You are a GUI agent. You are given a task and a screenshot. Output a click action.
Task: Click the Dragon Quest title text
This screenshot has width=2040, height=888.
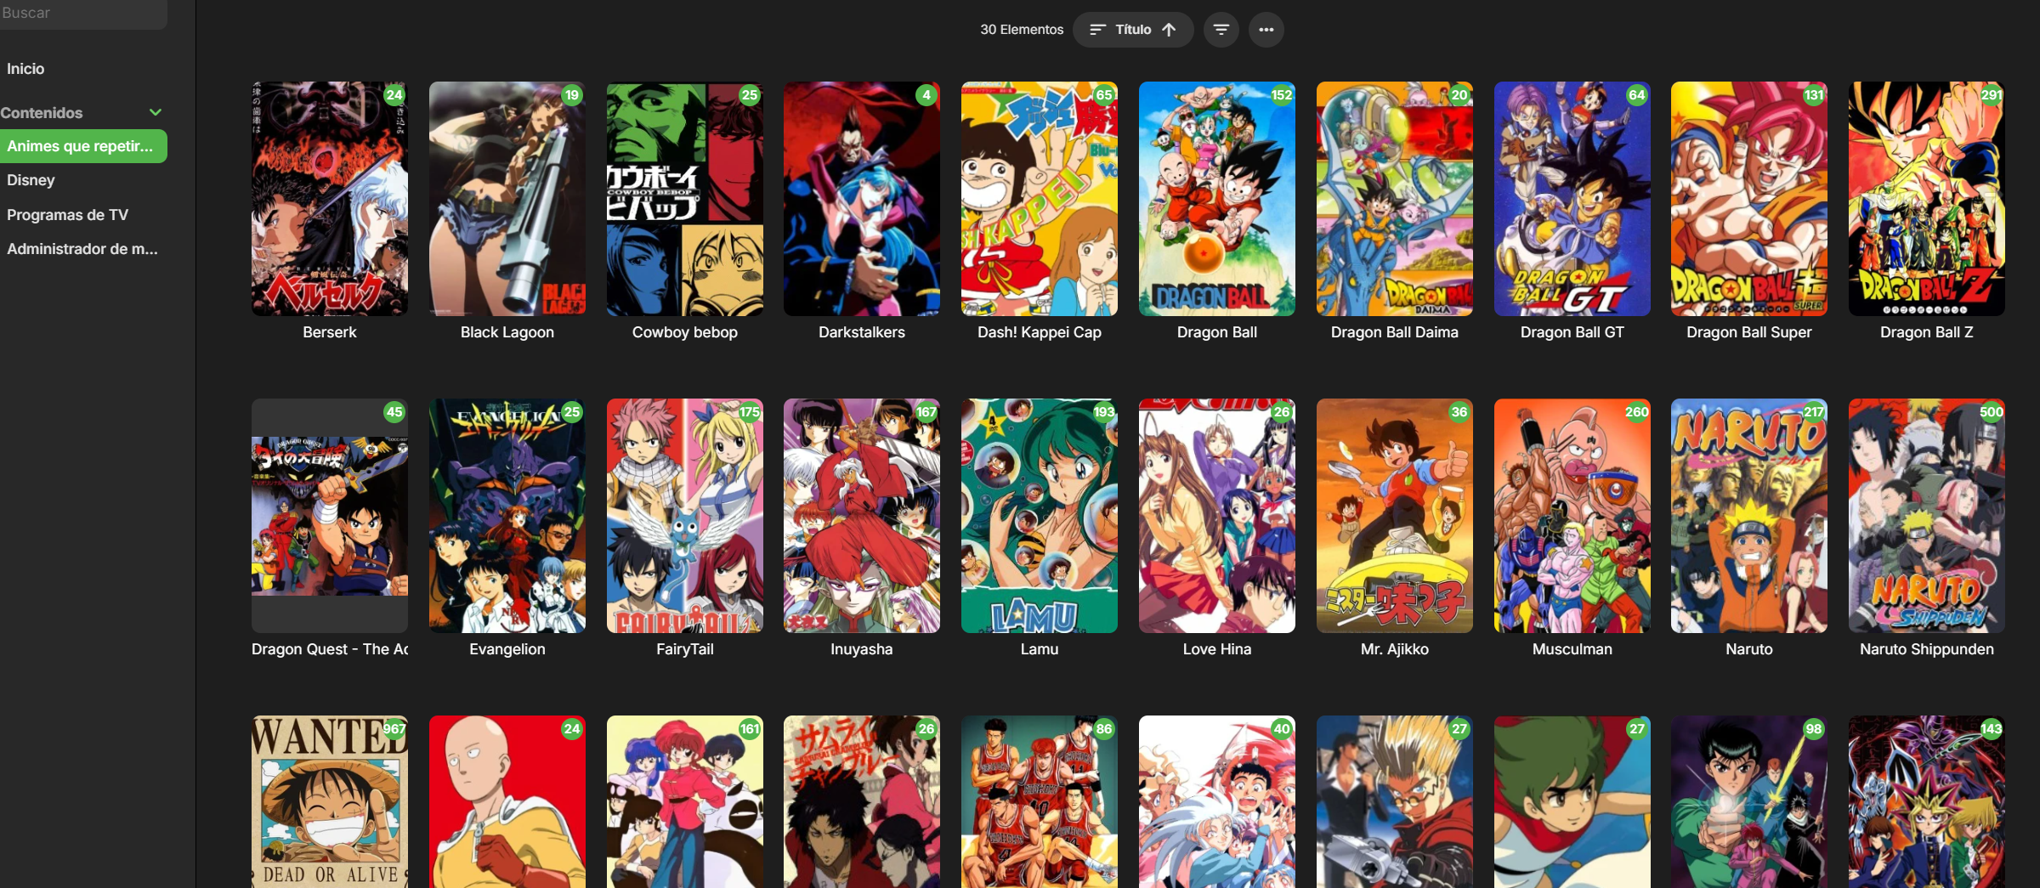point(330,649)
